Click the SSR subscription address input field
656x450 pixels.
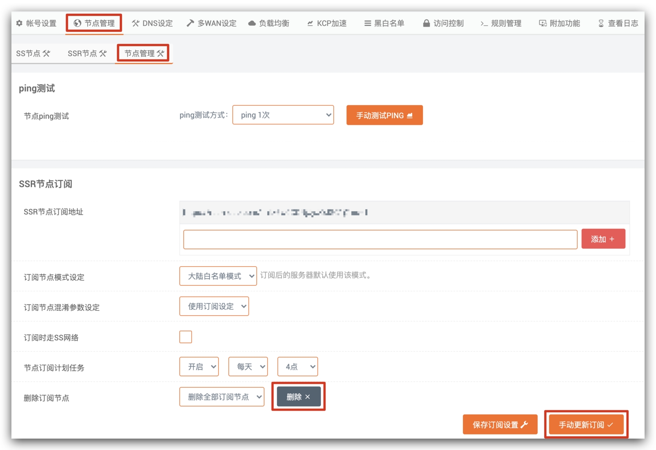pyautogui.click(x=380, y=240)
